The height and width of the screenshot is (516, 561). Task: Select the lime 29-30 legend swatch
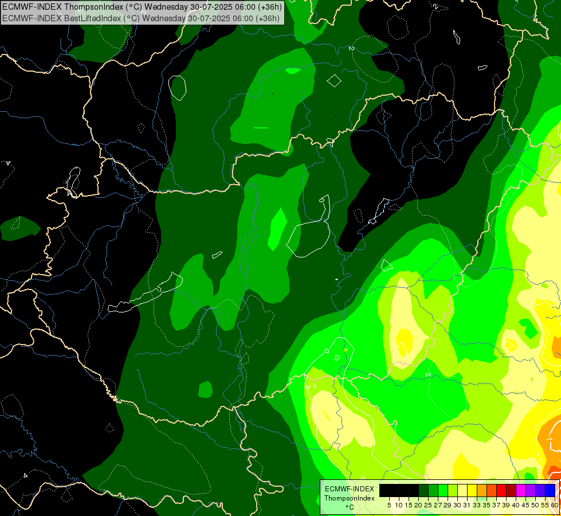coord(453,490)
